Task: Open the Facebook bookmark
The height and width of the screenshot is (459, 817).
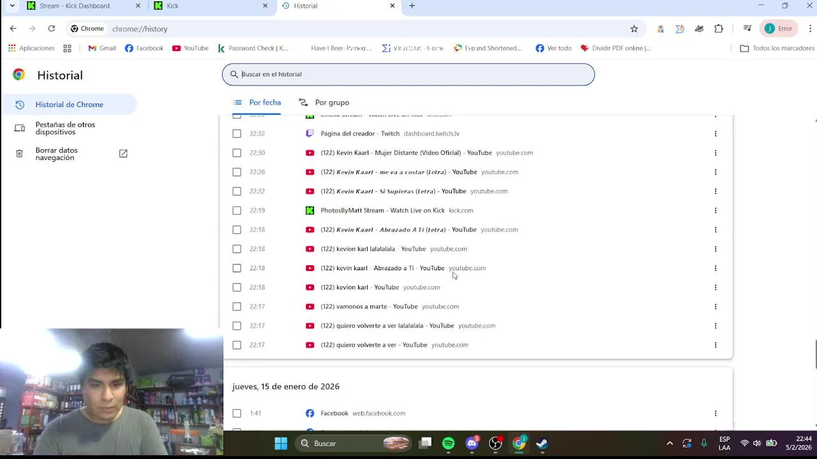Action: tap(144, 48)
